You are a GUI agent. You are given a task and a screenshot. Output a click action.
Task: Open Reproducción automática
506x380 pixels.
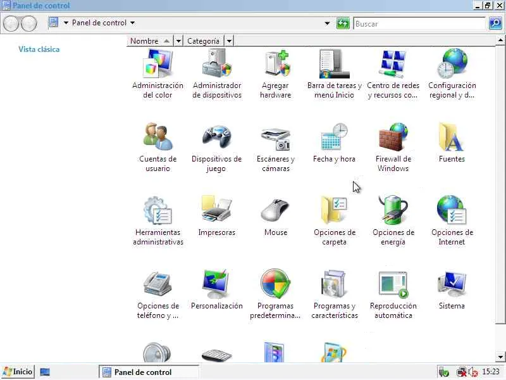tap(393, 294)
